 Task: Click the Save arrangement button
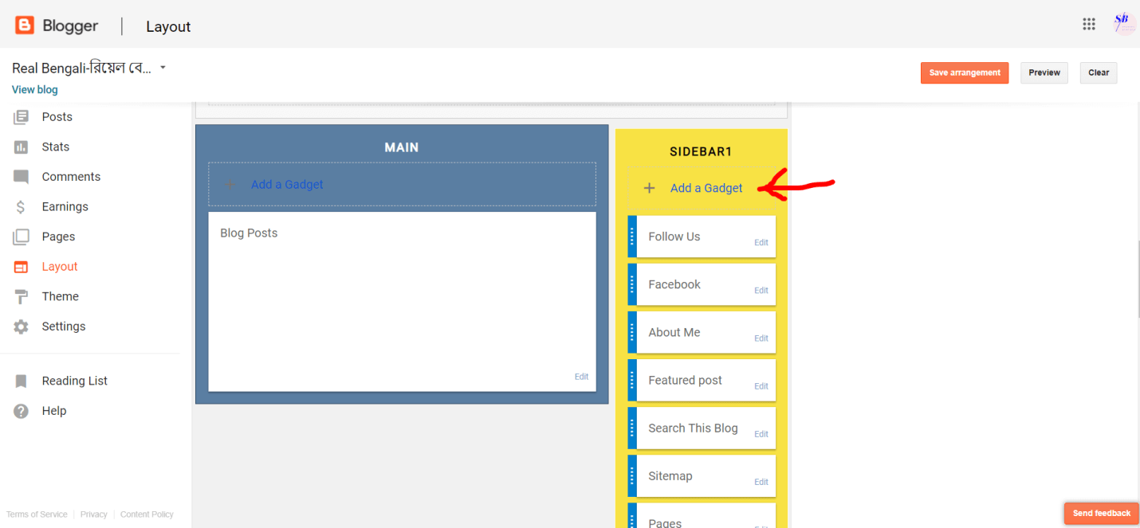[965, 72]
